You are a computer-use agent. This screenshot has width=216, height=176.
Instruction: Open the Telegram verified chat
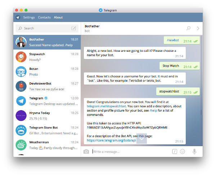47,101
